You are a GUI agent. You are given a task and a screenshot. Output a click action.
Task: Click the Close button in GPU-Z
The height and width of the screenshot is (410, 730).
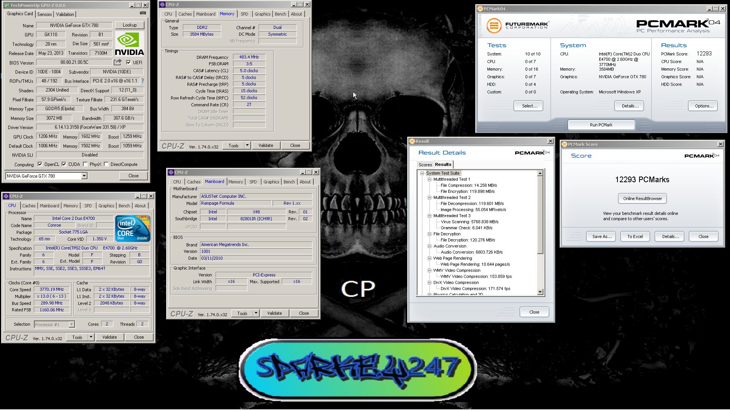pos(133,176)
